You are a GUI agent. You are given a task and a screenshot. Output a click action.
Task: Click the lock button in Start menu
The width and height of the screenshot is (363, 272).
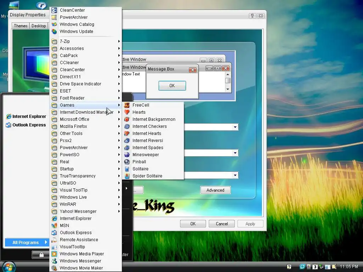[x=41, y=255]
